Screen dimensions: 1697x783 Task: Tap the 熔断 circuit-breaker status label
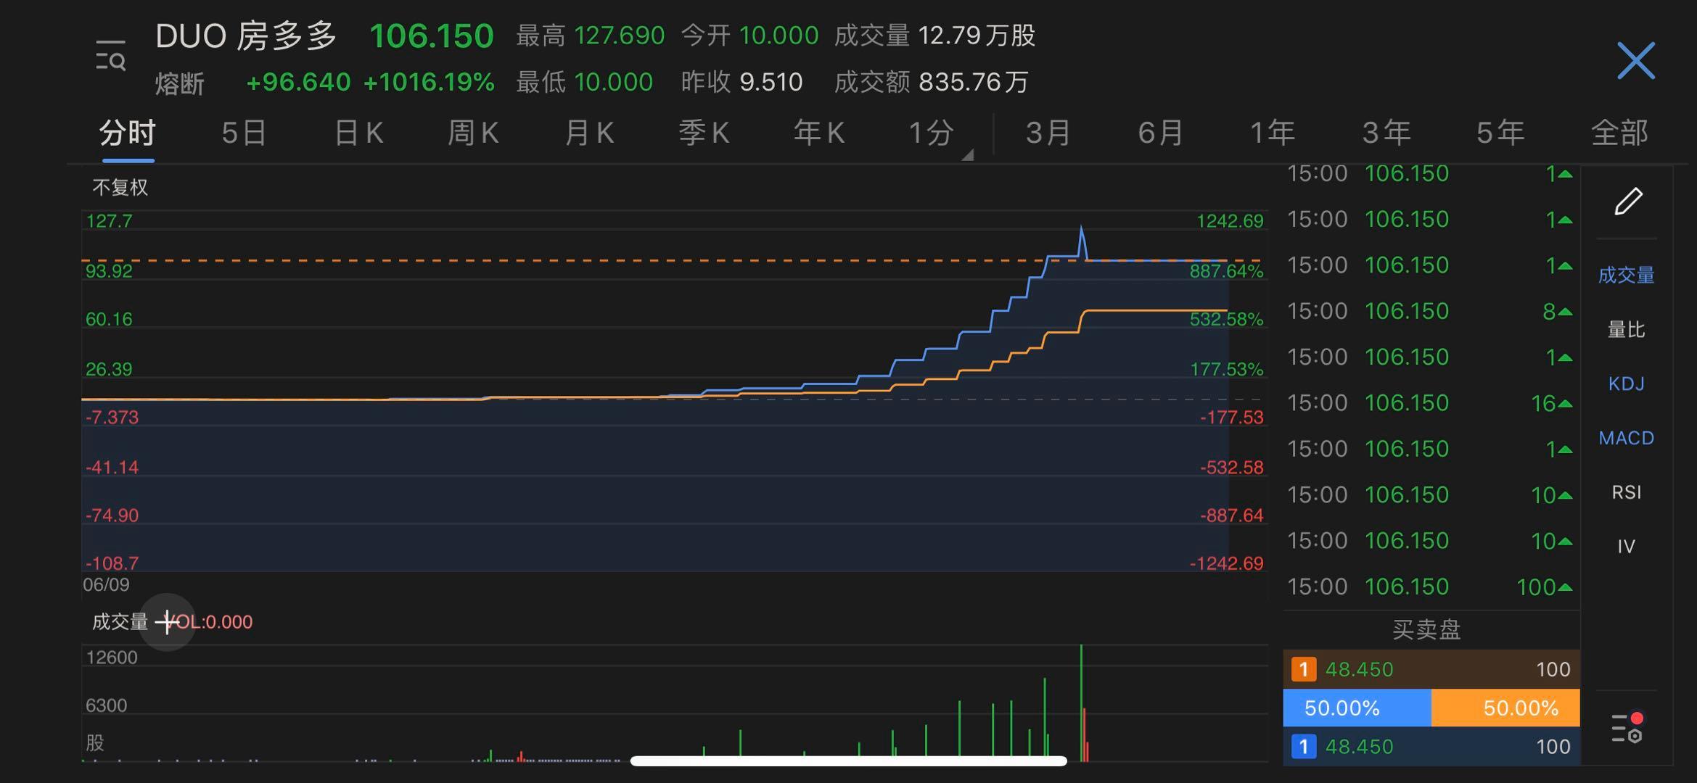click(180, 84)
